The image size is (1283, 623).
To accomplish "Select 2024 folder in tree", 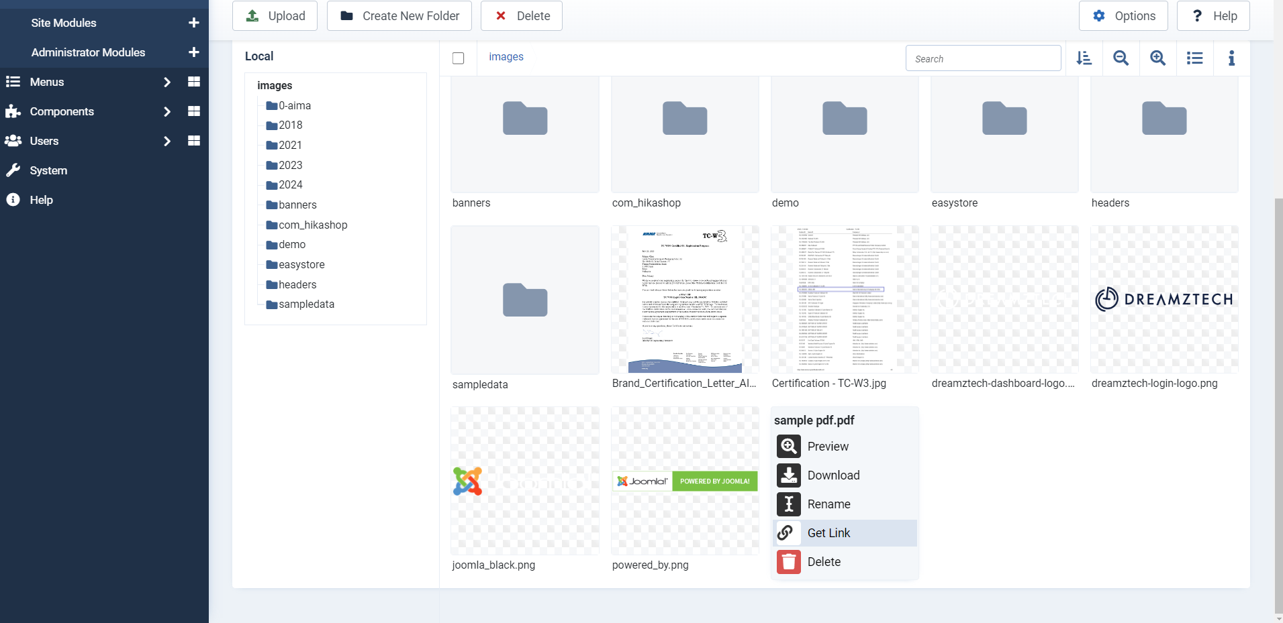I will (284, 184).
